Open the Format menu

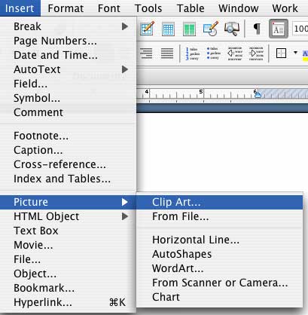pyautogui.click(x=66, y=8)
